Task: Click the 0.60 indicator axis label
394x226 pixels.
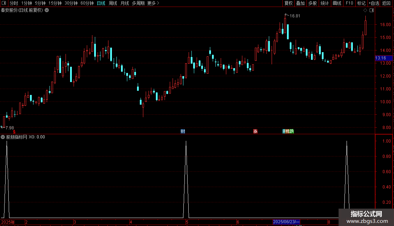Action: pyautogui.click(x=386, y=172)
